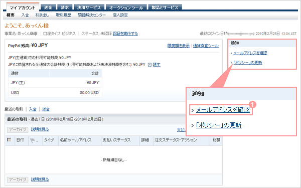The image size is (301, 188).
Task: Open the flag column dropdown arrow
Action: pyautogui.click(x=37, y=141)
